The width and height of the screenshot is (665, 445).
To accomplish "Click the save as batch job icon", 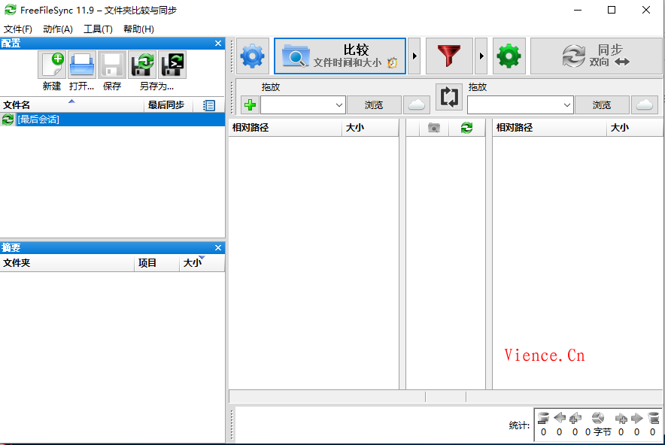I will tap(172, 65).
